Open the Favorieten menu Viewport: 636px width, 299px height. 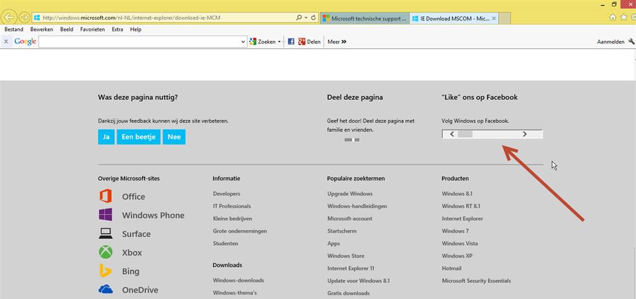(x=93, y=30)
